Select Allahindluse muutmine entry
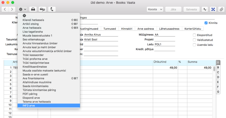226x118 pixels. [49, 82]
